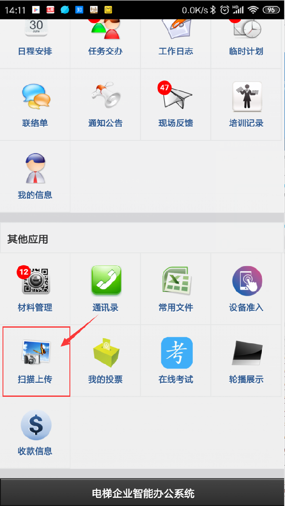Open 现场反馈 paper plane icon
Image resolution: width=285 pixels, height=506 pixels.
176,97
